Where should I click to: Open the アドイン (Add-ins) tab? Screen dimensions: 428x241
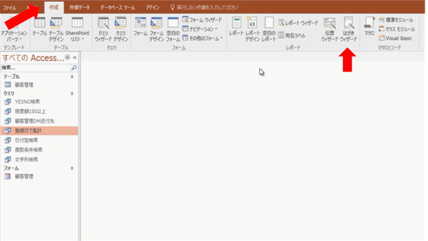coord(152,7)
